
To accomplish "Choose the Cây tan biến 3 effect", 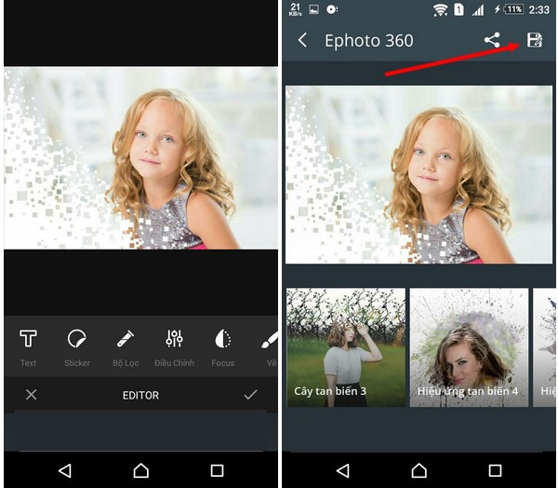I will click(x=345, y=347).
